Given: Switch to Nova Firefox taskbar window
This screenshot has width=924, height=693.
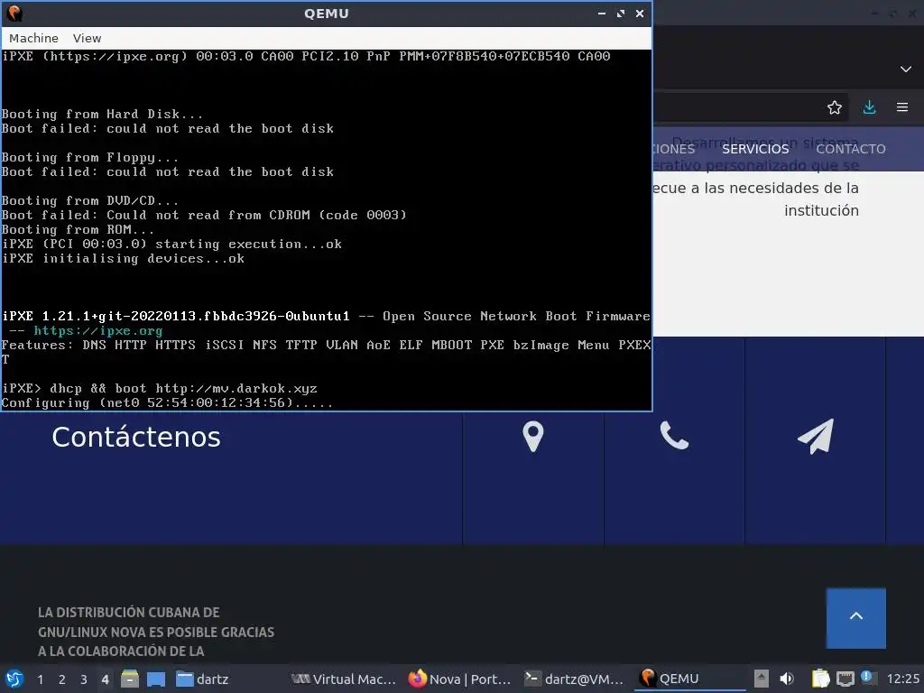Looking at the screenshot, I should click(x=459, y=679).
